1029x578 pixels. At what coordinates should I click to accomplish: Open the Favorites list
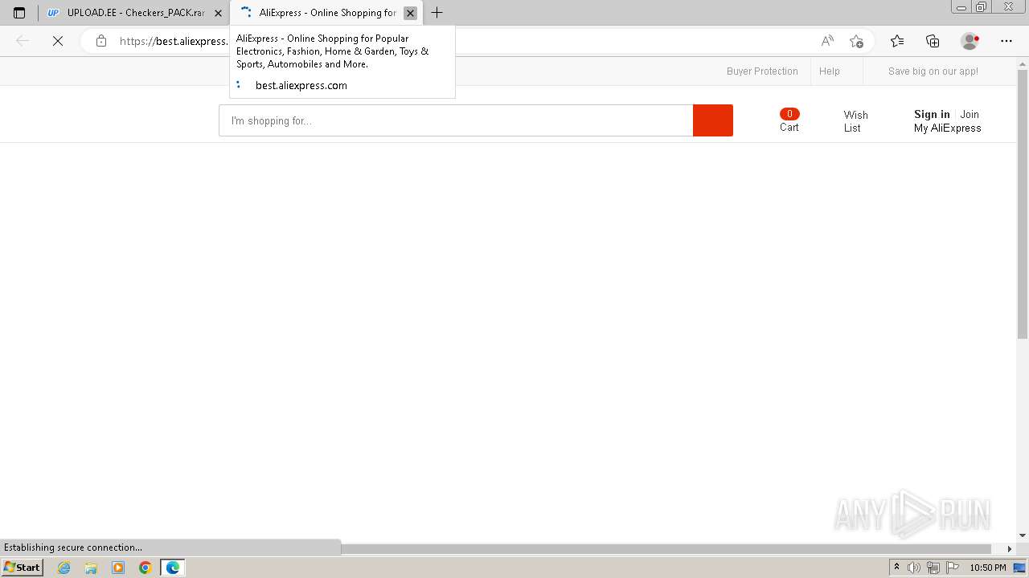tap(897, 41)
